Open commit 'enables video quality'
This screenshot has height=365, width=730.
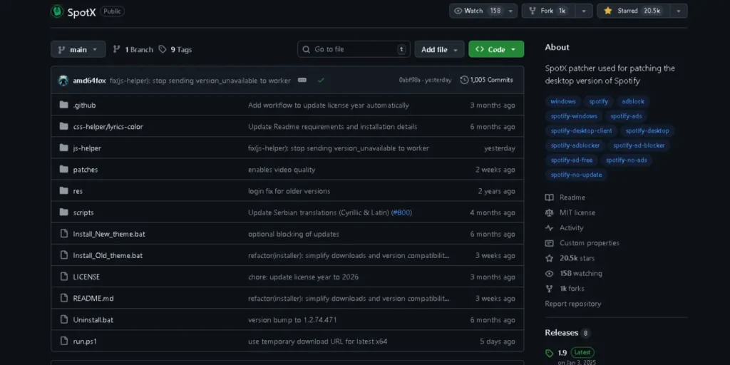pos(282,170)
